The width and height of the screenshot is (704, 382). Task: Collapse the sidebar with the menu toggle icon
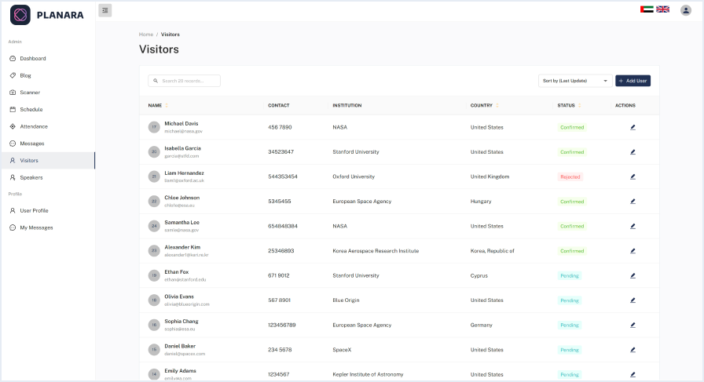point(105,10)
